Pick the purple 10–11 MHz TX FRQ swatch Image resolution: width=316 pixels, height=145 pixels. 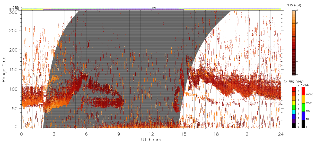[x=294, y=121]
